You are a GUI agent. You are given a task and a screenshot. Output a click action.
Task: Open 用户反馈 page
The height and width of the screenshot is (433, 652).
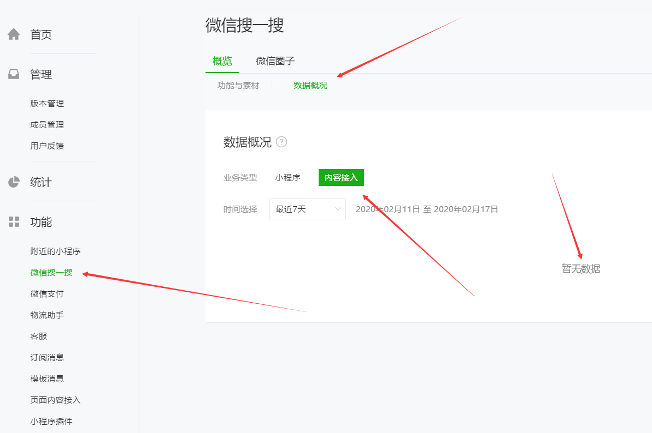tap(47, 146)
